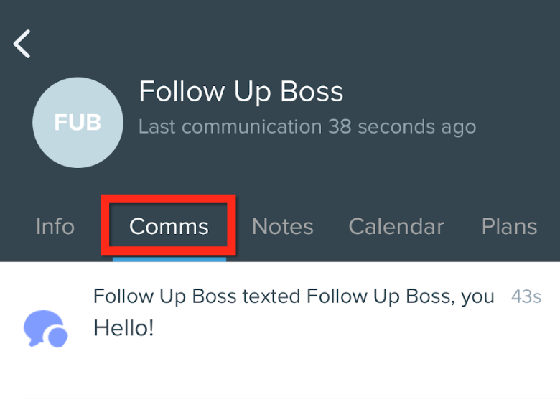Switch to the Calendar tab
560x402 pixels.
(x=396, y=226)
